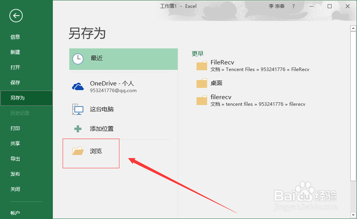Viewport: 357px width, 219px height.
Task: Click the 953241776@qq.com account email text
Action: coord(113,90)
